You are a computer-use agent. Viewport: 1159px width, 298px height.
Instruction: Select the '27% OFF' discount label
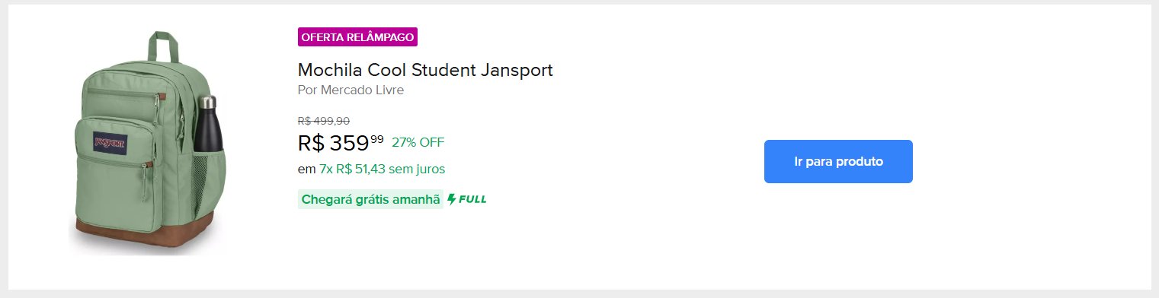pyautogui.click(x=418, y=142)
